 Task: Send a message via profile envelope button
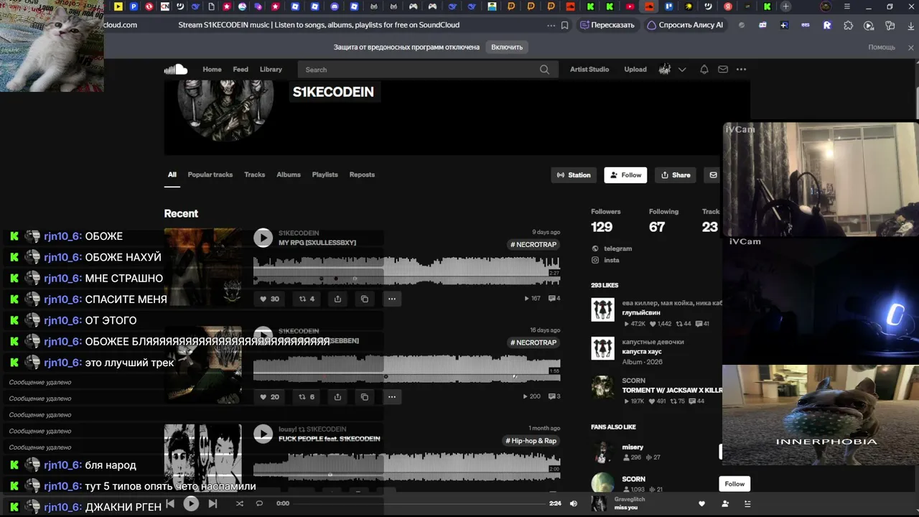tap(713, 175)
